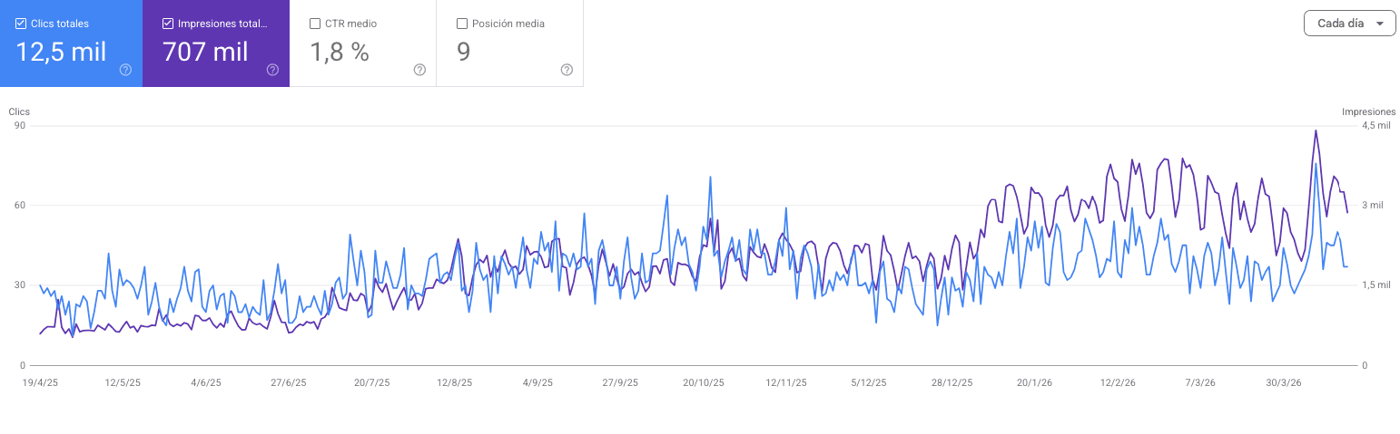The image size is (1400, 434).
Task: Click the highest purple impressions peak
Action: tap(1316, 130)
